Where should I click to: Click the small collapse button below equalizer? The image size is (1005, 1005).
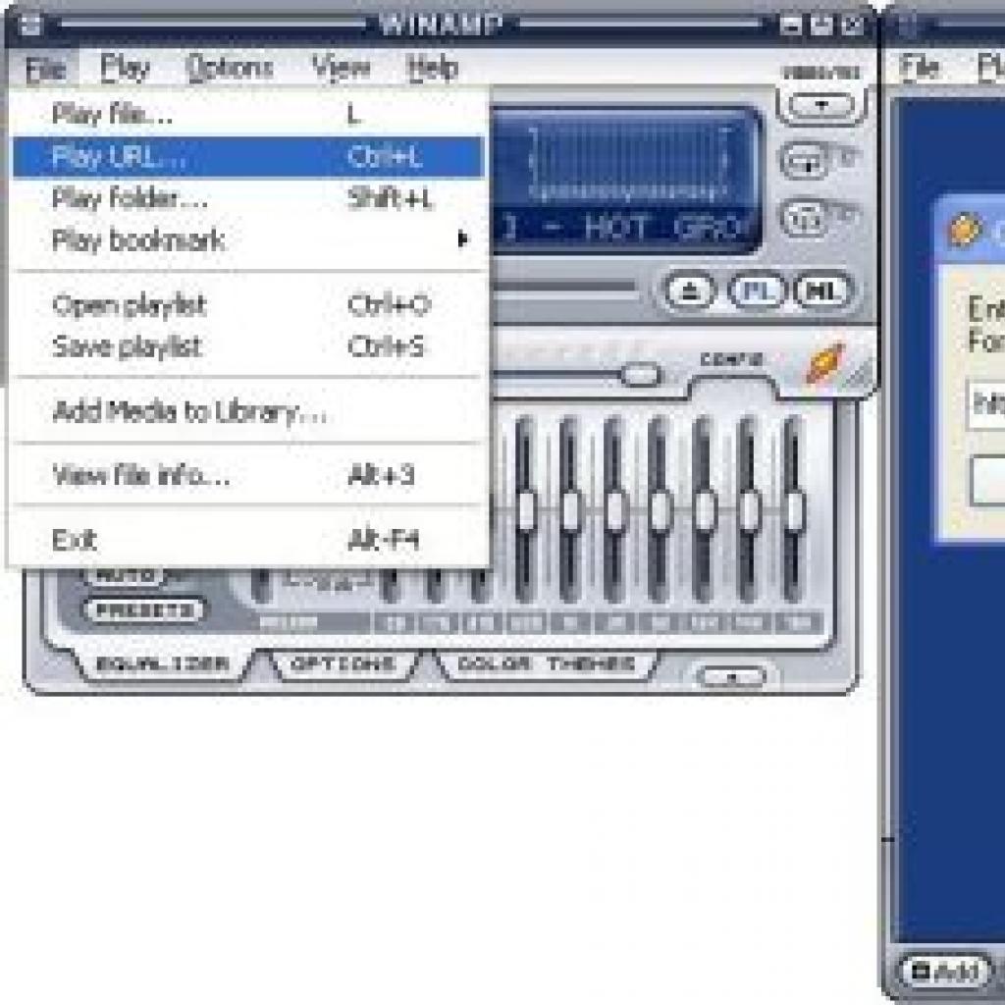point(732,676)
